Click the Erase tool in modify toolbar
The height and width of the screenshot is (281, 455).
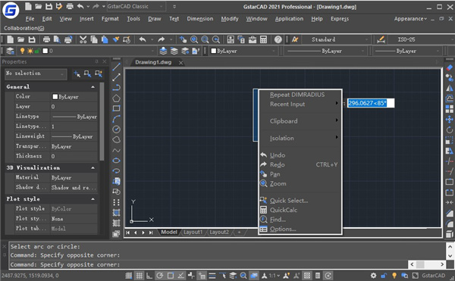coord(449,67)
